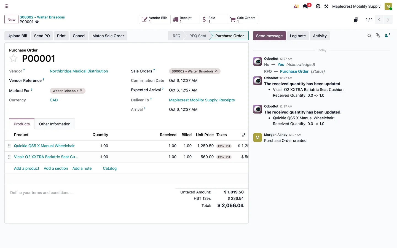Image resolution: width=397 pixels, height=248 pixels.
Task: Go to the next record
Action: [388, 20]
